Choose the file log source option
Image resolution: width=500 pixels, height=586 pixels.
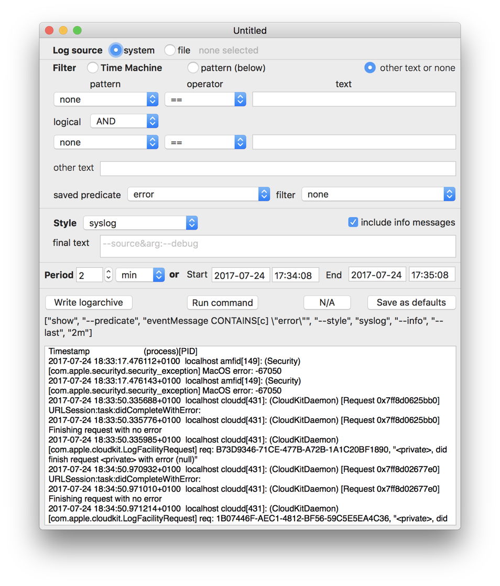[170, 50]
